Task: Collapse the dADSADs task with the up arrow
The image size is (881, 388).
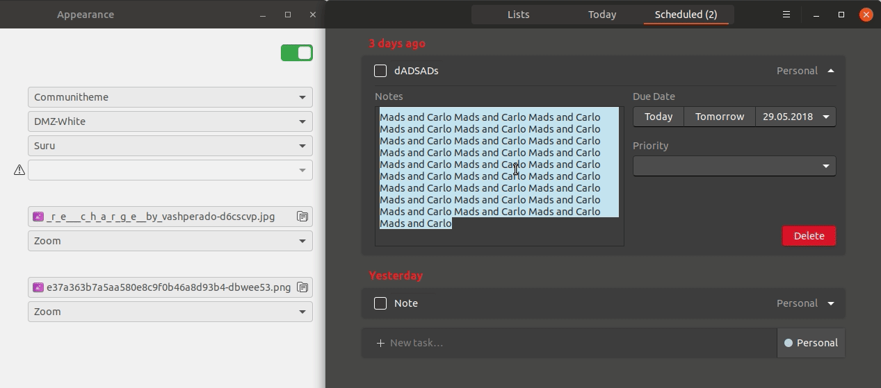Action: (x=831, y=71)
